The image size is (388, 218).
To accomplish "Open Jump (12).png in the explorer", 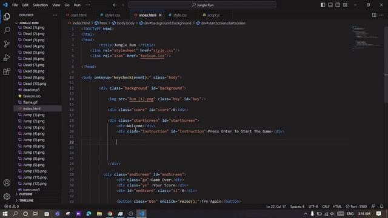I will point(35,183).
